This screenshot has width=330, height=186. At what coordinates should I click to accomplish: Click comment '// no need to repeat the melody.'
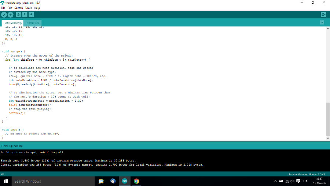(32, 134)
